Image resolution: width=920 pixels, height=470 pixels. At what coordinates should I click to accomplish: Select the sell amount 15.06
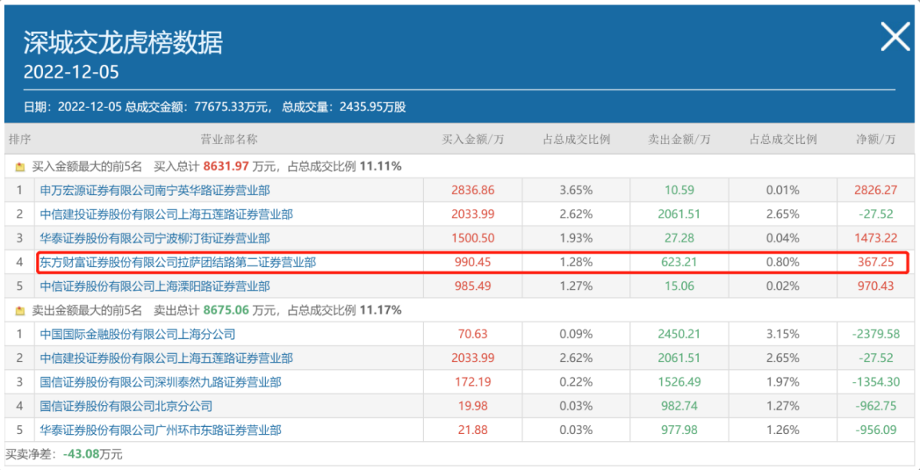point(680,286)
